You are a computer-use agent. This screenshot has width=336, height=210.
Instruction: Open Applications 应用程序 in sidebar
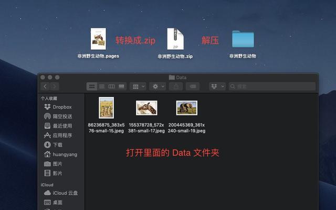coord(61,135)
